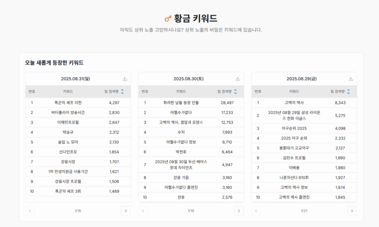Select keyword 박승규
The image size is (379, 227).
68,132
